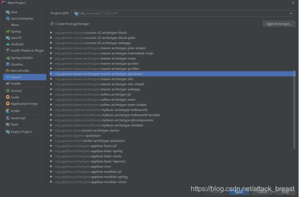Click the Flash icon
299x197 pixels.
[x=8, y=124]
